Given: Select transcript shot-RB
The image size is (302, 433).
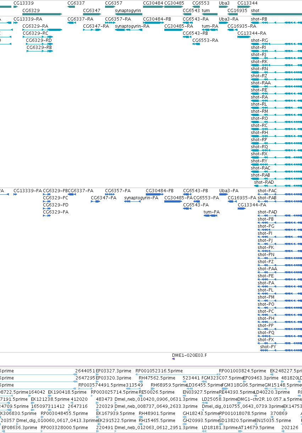Looking at the screenshot, I should click(x=259, y=19).
